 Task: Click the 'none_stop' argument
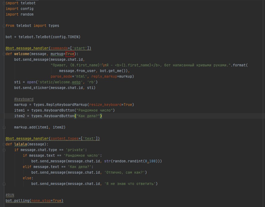pyautogui.click(x=41, y=201)
